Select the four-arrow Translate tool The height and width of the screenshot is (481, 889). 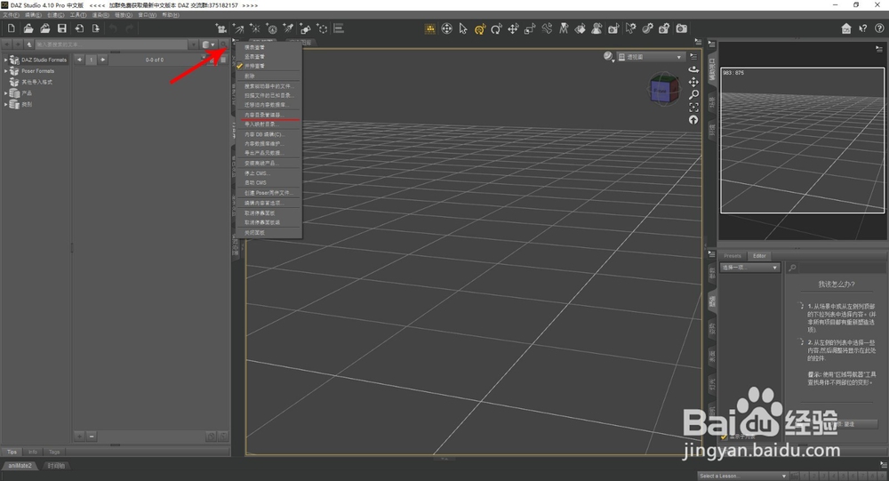pyautogui.click(x=513, y=29)
